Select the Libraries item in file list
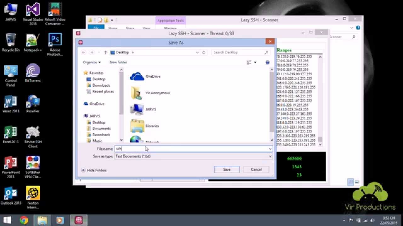Image resolution: width=403 pixels, height=226 pixels. [x=145, y=126]
